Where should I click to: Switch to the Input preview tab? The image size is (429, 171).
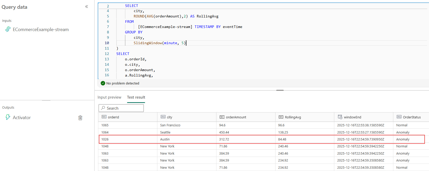pos(109,97)
